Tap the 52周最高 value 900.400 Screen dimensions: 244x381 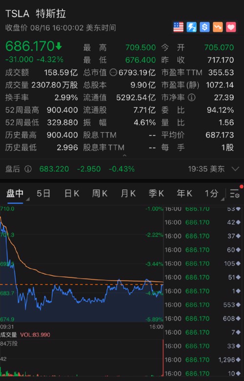point(62,110)
